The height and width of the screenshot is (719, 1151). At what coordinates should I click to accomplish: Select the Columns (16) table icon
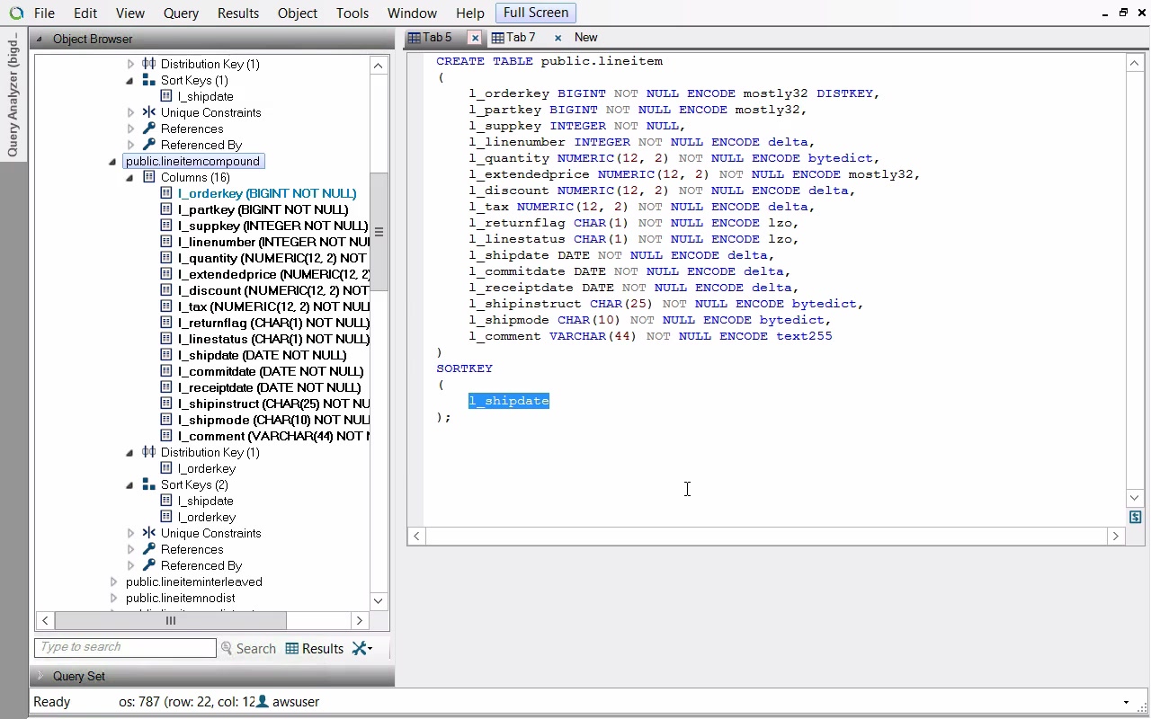149,177
